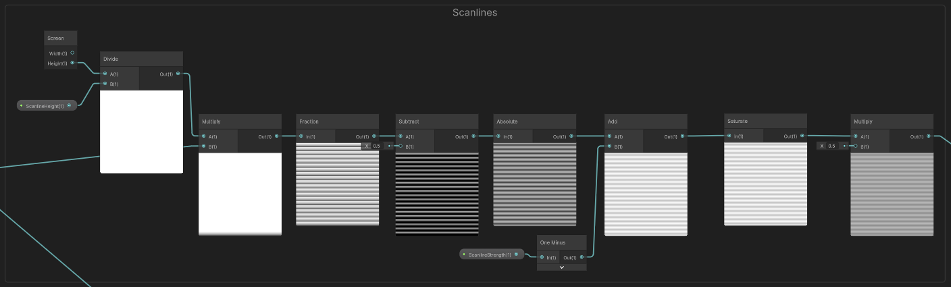Click the Absolute node Out port
Screen dimensions: 951x287
(x=571, y=136)
